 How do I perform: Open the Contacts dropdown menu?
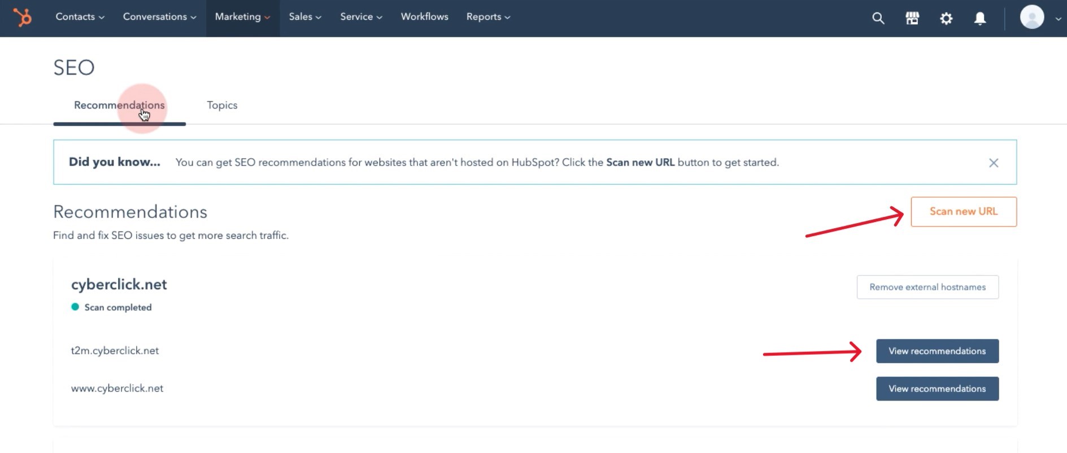[80, 17]
